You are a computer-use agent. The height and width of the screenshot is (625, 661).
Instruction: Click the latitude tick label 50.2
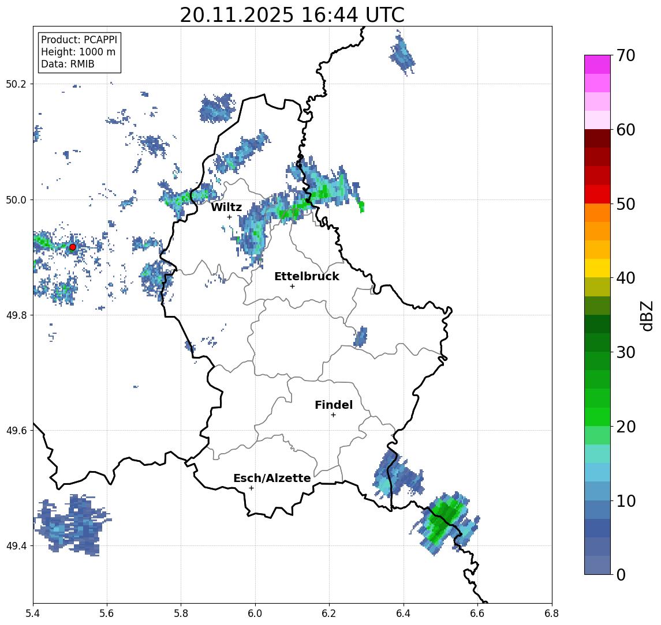point(16,84)
